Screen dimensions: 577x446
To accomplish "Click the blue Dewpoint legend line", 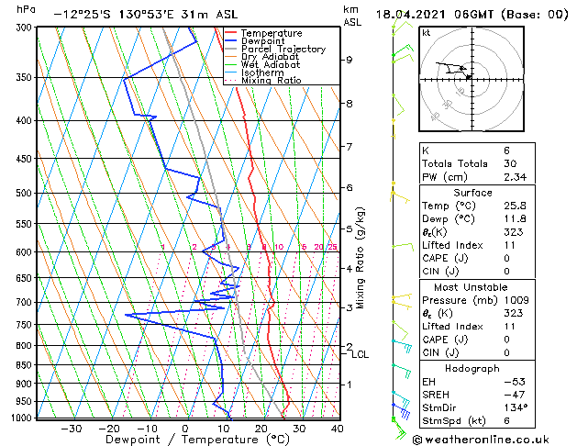I will click(x=230, y=41).
